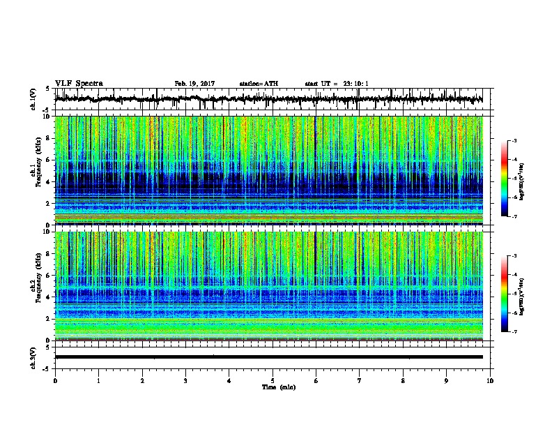Click time axis tick label "4"
The image size is (552, 427).
[x=229, y=381]
